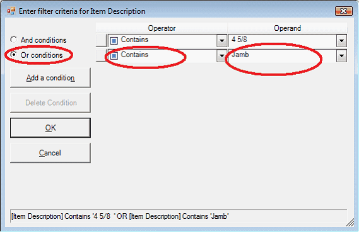Click the Add a condition button
359x232 pixels.
(x=50, y=78)
